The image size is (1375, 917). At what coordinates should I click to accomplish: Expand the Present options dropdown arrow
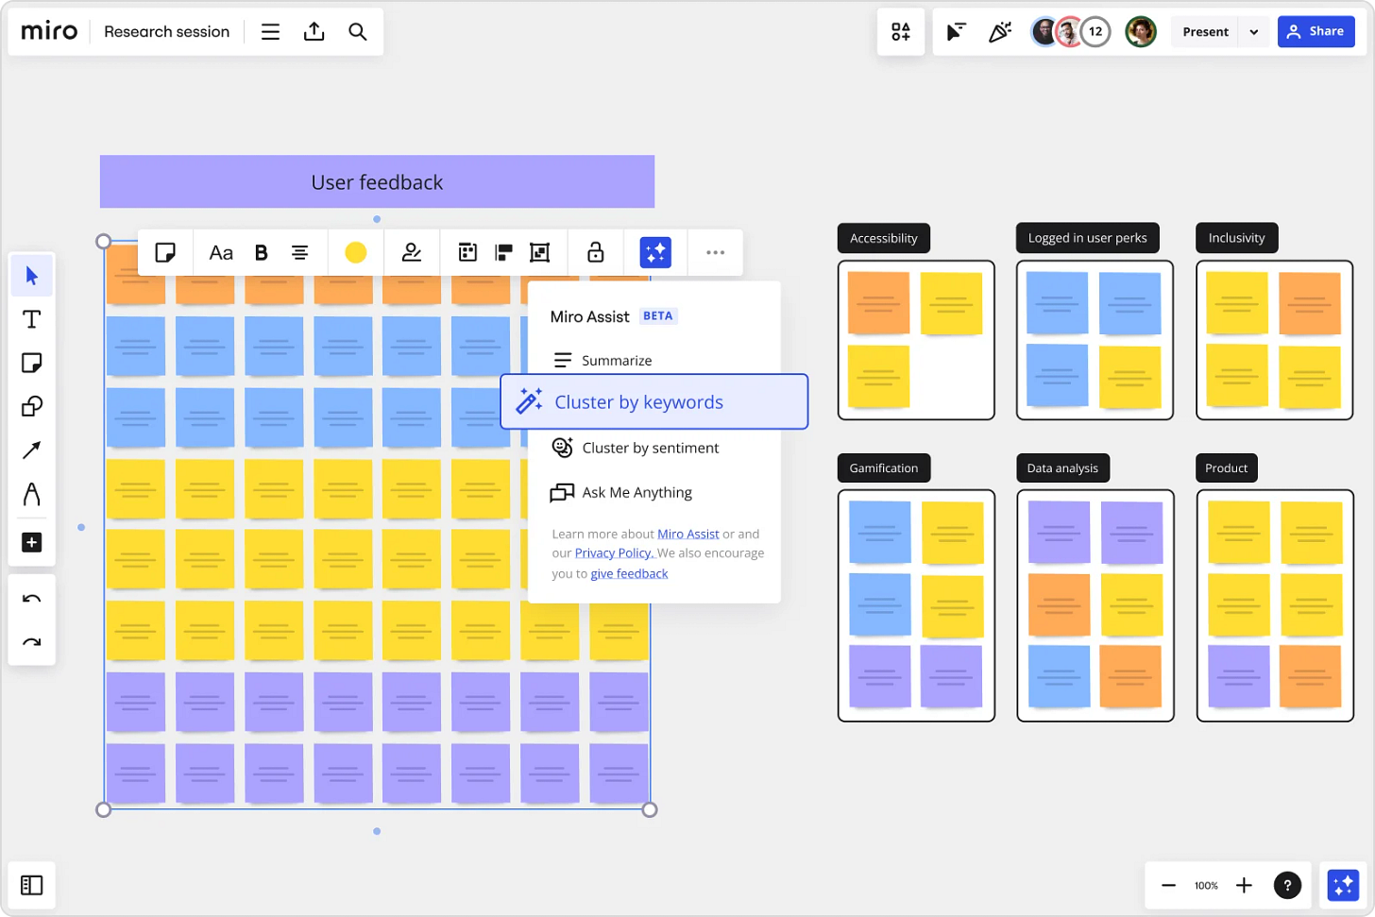point(1254,31)
